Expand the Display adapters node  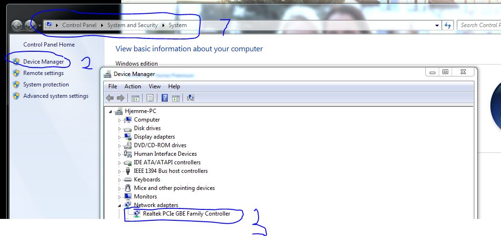point(119,137)
